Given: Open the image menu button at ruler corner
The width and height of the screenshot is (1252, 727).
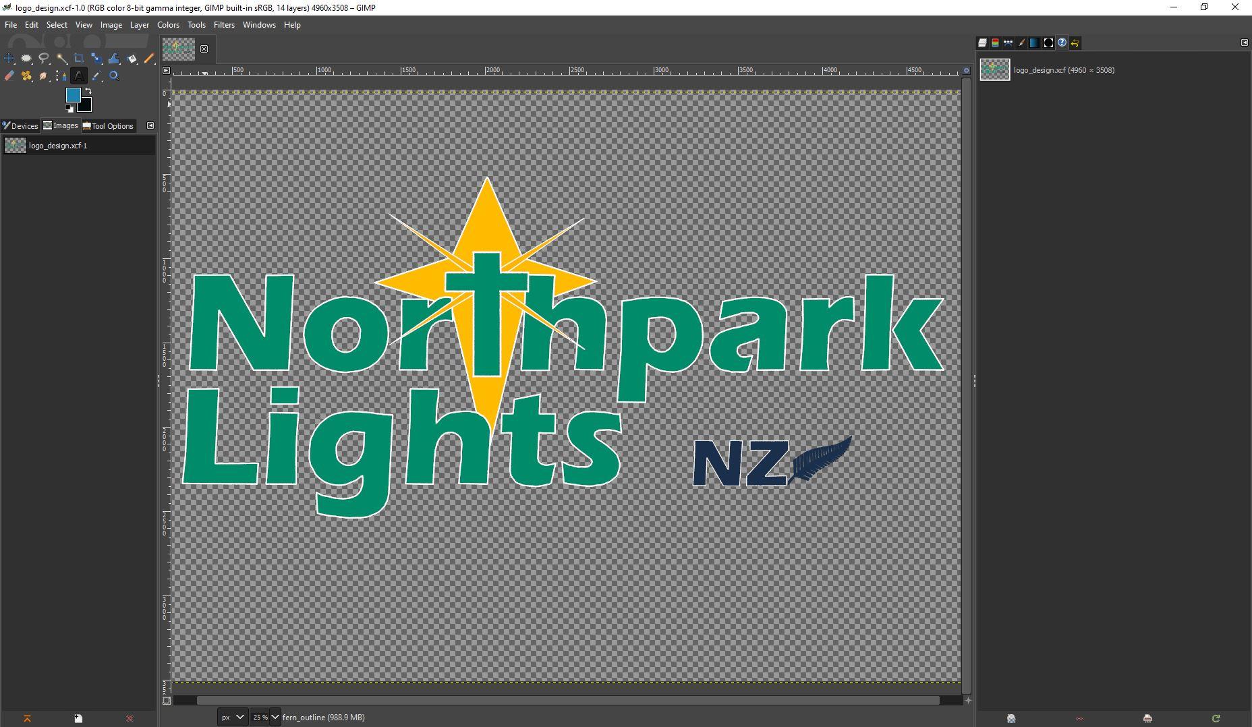Looking at the screenshot, I should pyautogui.click(x=167, y=70).
